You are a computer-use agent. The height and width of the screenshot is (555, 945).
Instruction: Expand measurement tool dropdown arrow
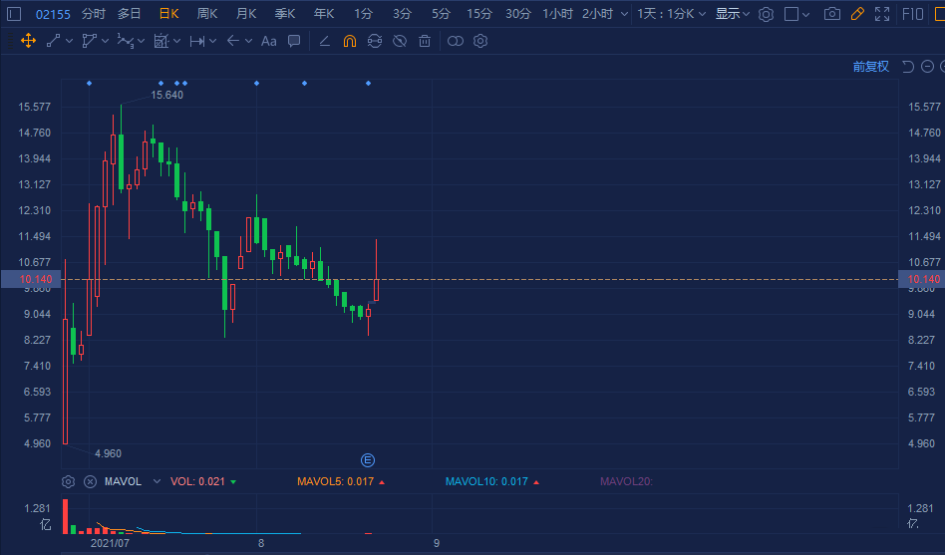[x=177, y=41]
